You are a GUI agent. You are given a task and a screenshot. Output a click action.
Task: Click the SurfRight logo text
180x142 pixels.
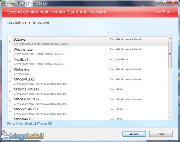pyautogui.click(x=164, y=11)
